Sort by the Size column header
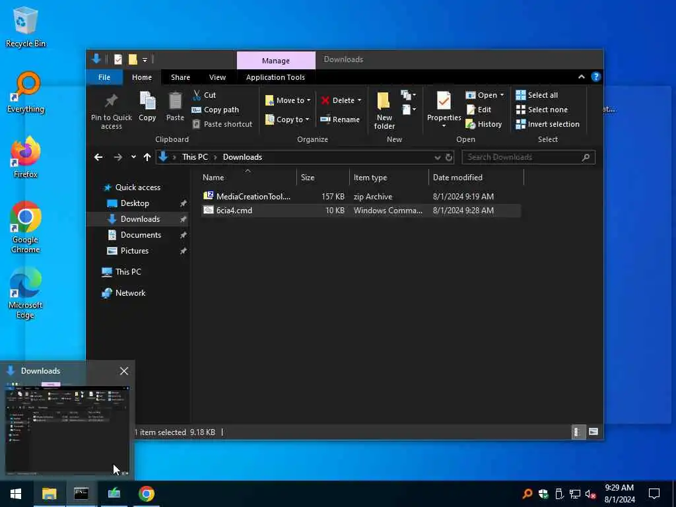This screenshot has height=507, width=676. pyautogui.click(x=323, y=177)
